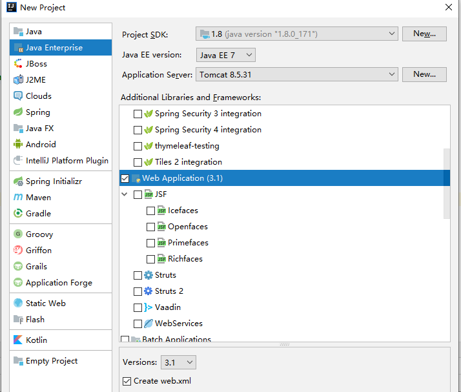This screenshot has width=461, height=392.
Task: Enable Spring Security 4 integration checkbox
Action: (x=138, y=130)
